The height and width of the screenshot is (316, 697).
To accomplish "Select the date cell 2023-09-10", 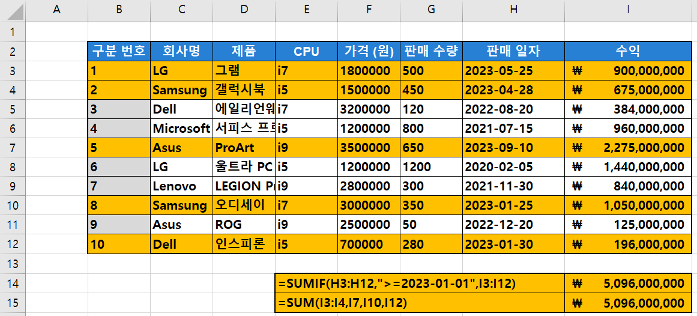I will click(513, 147).
